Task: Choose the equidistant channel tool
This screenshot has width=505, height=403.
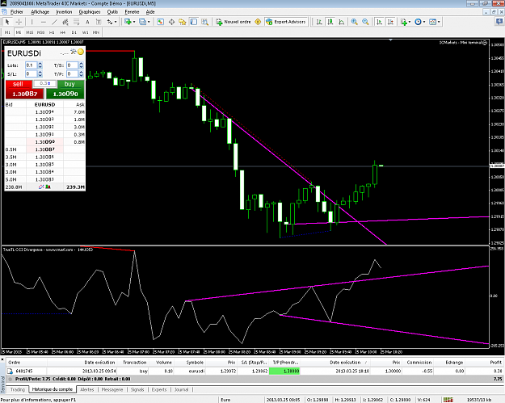Action: tap(65, 22)
